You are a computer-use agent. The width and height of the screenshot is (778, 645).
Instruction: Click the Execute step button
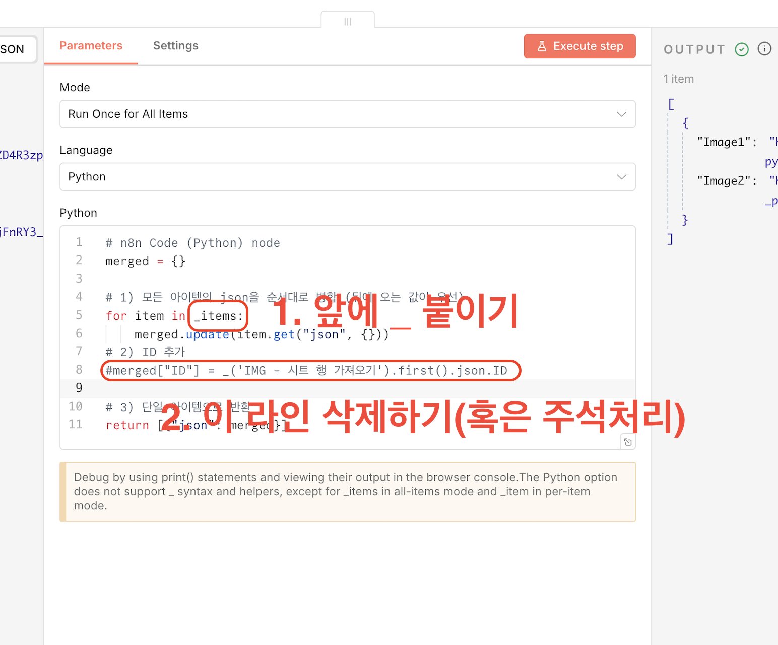(579, 46)
